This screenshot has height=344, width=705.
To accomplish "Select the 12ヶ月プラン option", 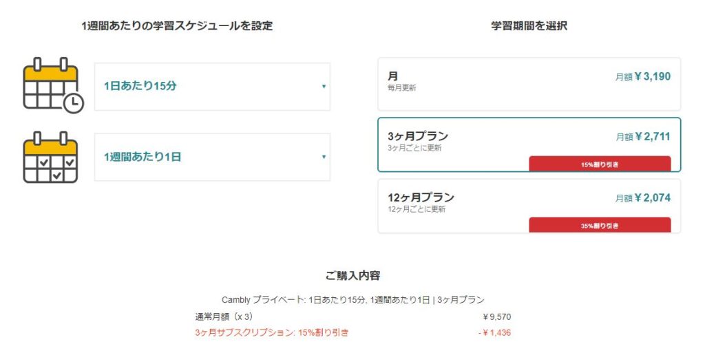I will 529,206.
